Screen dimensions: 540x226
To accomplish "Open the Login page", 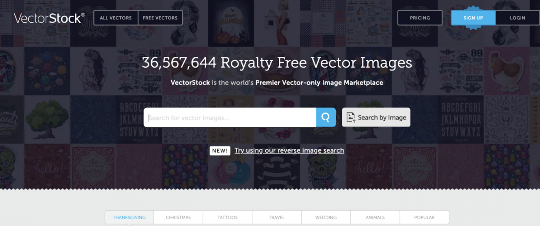I will (x=517, y=18).
